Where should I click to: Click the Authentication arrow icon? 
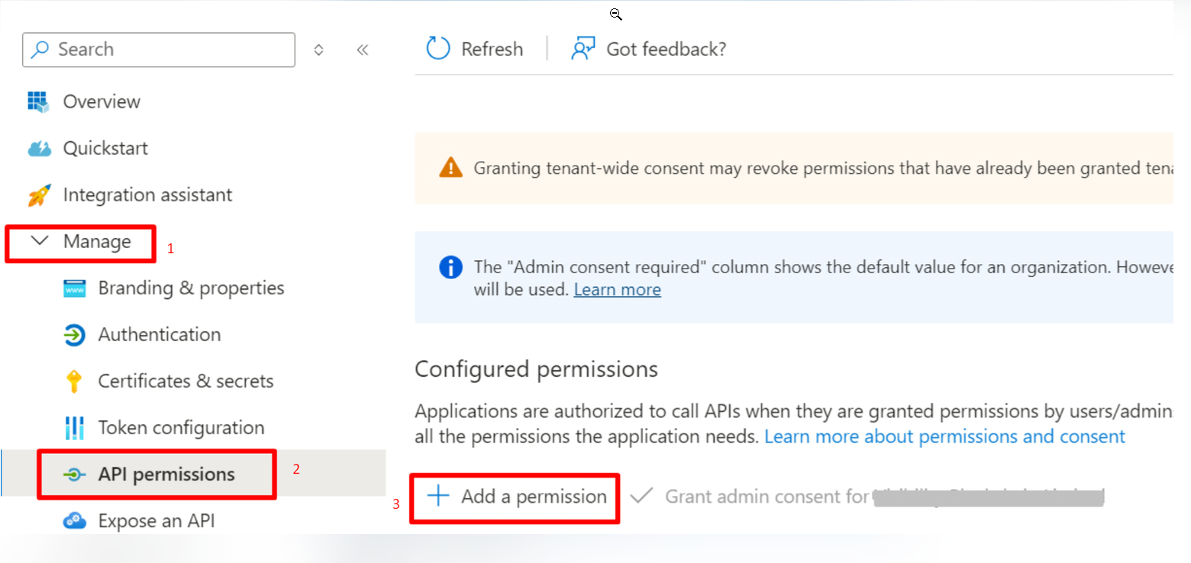(x=74, y=335)
